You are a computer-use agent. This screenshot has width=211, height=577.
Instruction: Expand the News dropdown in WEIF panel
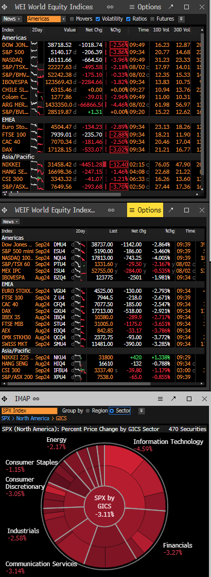point(12,222)
